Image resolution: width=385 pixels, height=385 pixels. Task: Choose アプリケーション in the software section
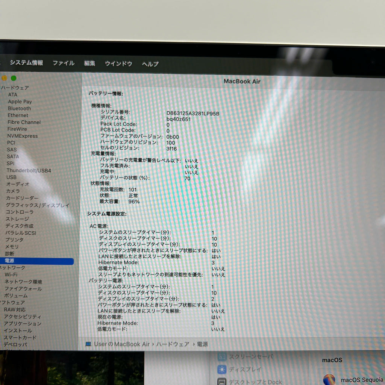point(23,323)
